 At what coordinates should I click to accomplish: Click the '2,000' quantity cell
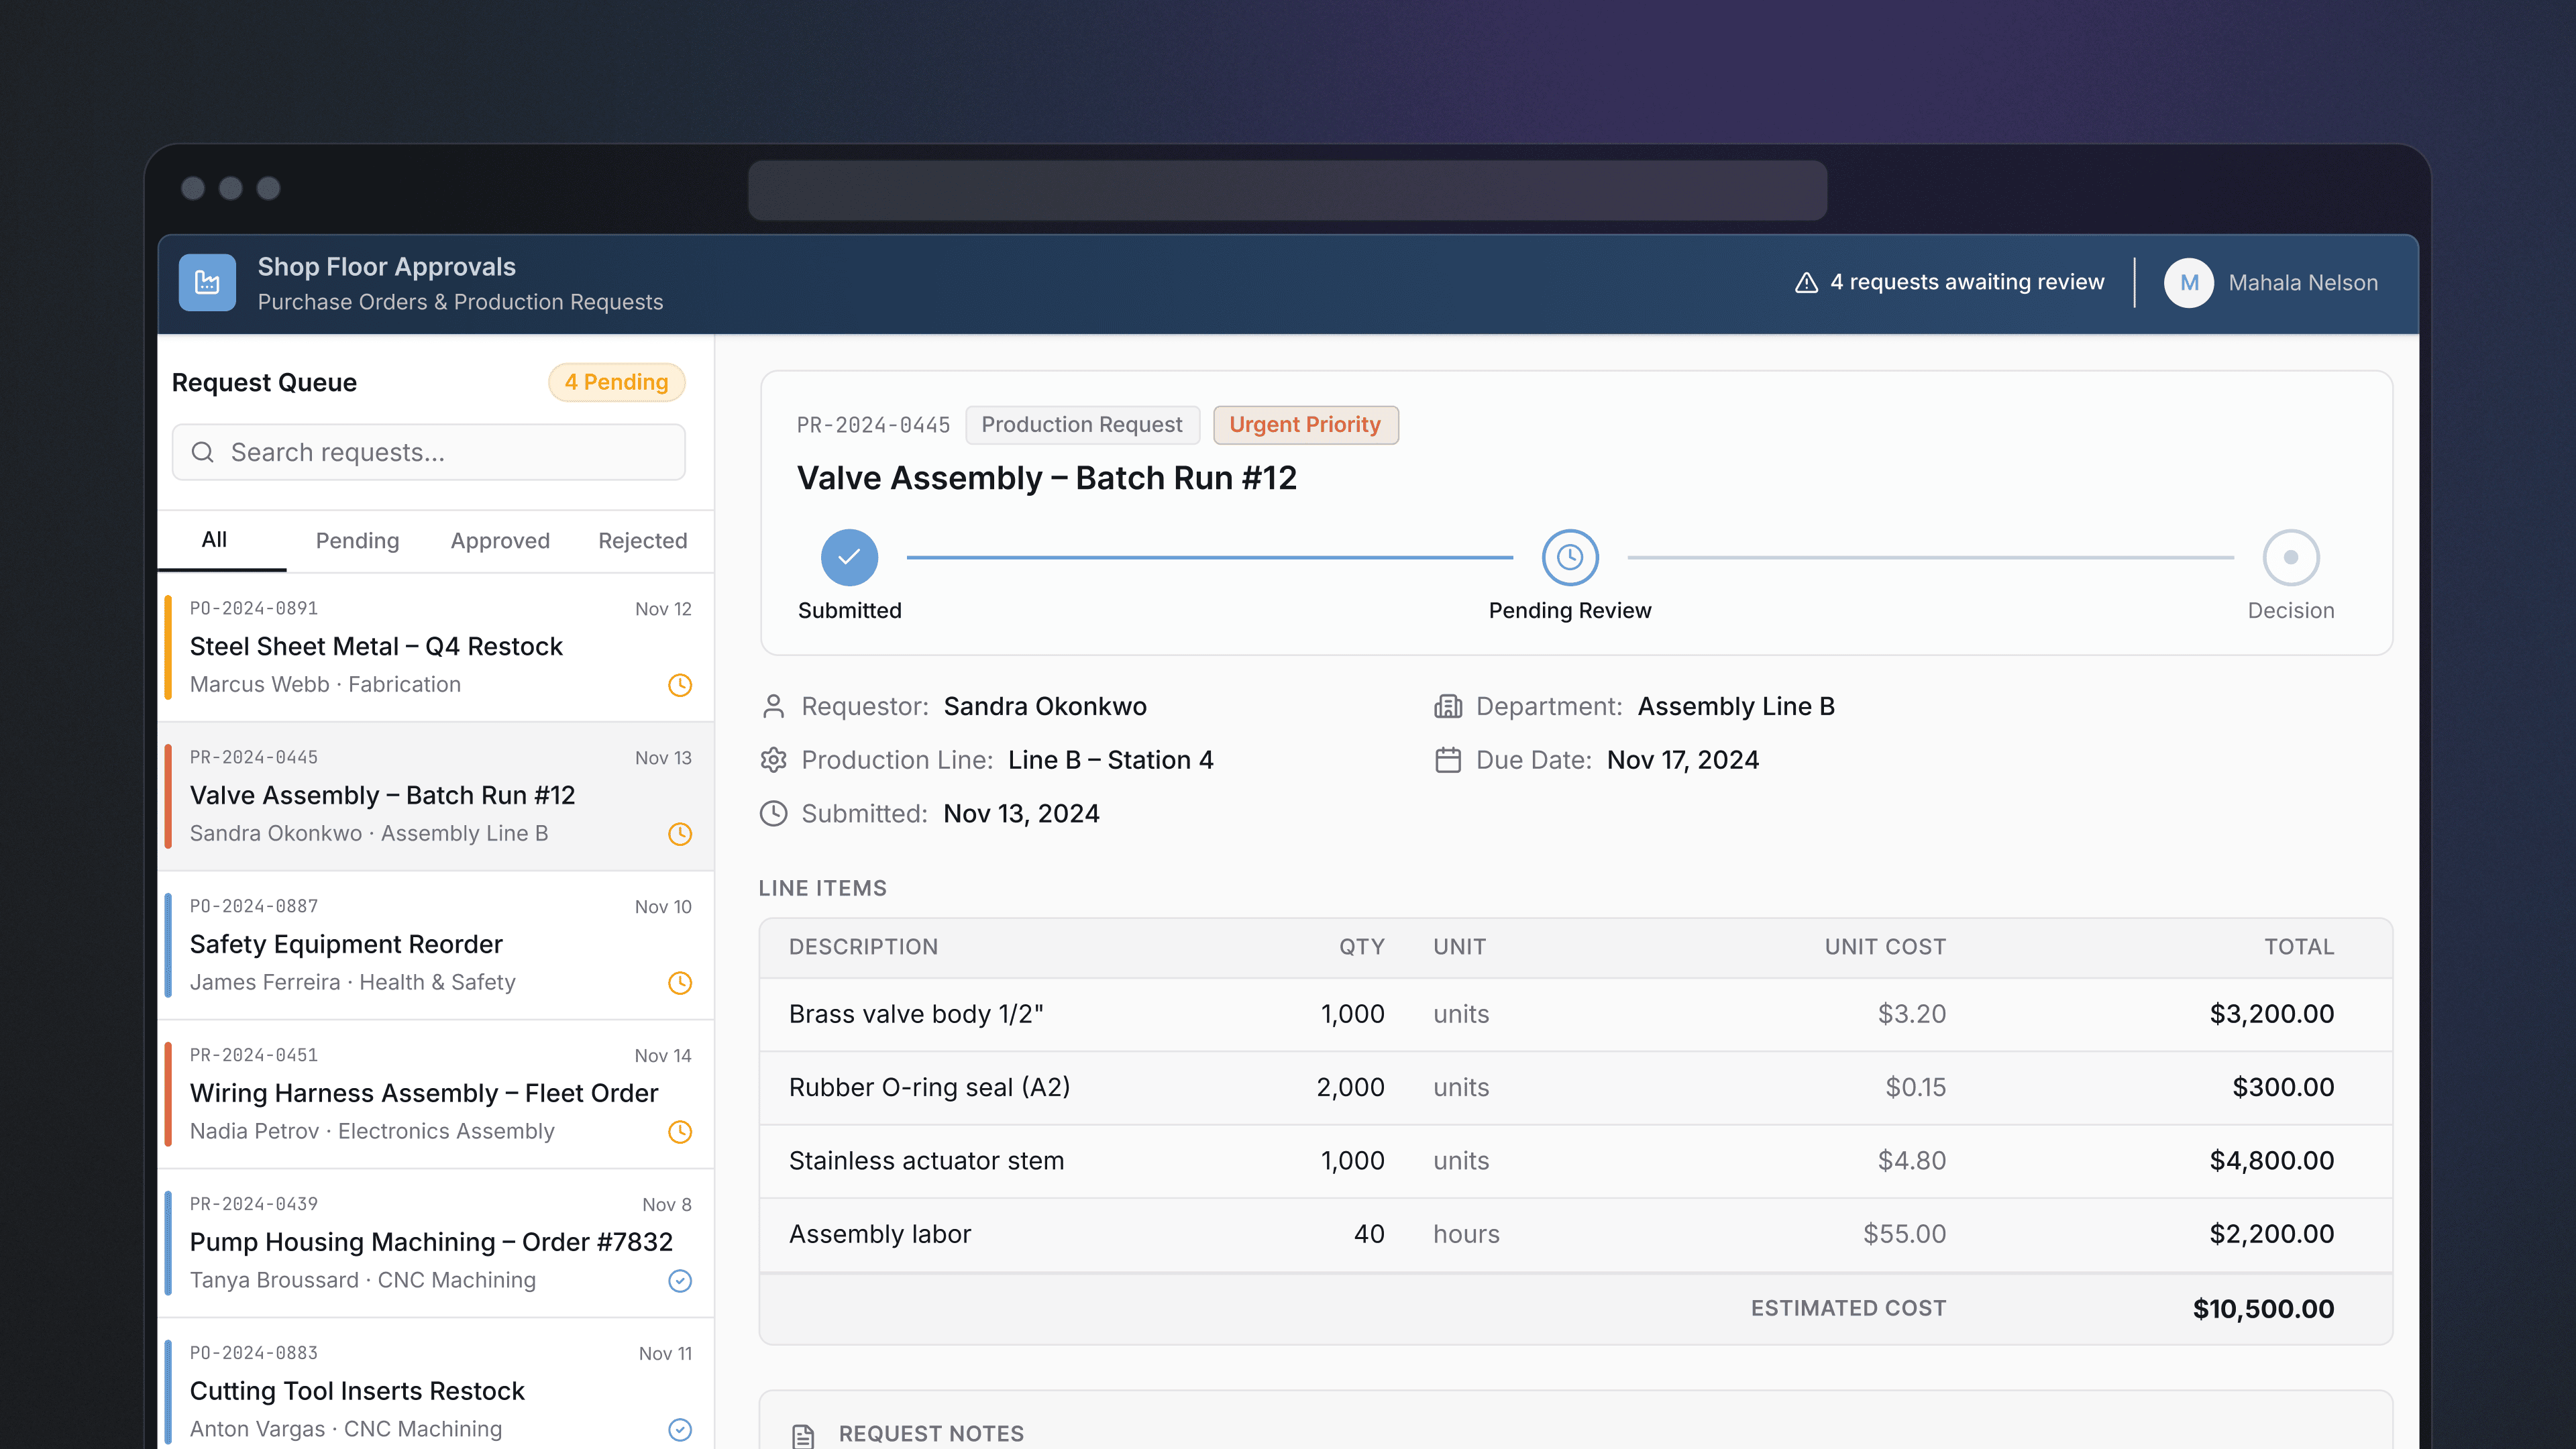pyautogui.click(x=1350, y=1087)
